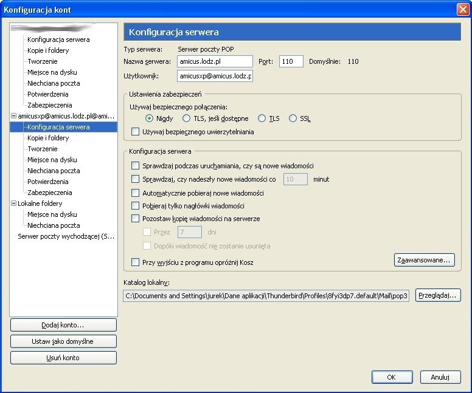The width and height of the screenshot is (472, 393).
Task: Click Dodaj konto... to add an account
Action: pyautogui.click(x=63, y=325)
